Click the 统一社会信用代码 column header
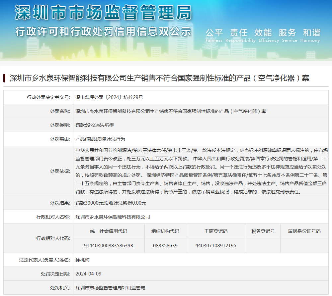This screenshot has width=332, height=296. (x=109, y=231)
